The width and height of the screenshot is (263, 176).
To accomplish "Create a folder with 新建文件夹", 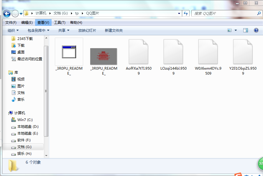I will click(x=114, y=31).
